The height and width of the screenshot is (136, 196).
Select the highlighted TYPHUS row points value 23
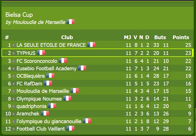[x=188, y=53]
